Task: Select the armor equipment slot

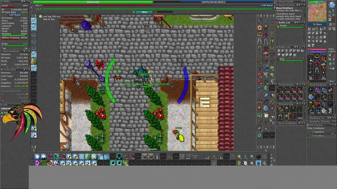Action: point(317,63)
